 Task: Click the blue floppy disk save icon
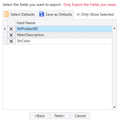tap(42, 14)
